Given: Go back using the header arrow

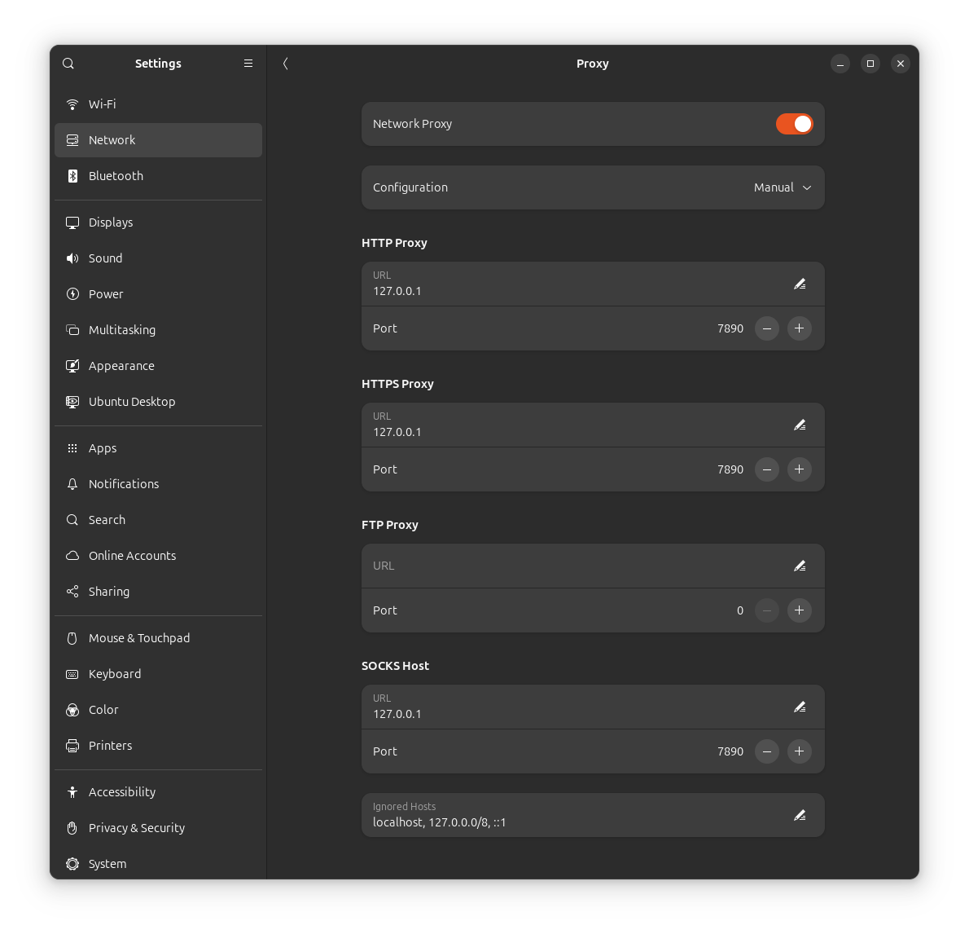Looking at the screenshot, I should click(286, 64).
